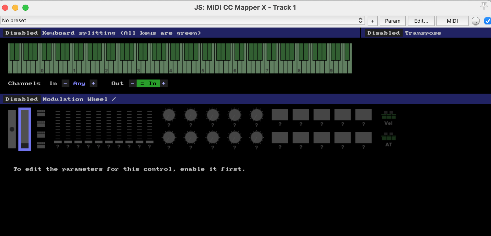Select the last knob in the top row

(x=256, y=115)
